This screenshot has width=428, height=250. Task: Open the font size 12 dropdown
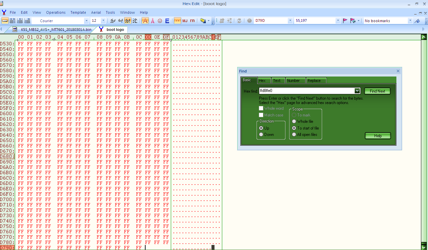click(103, 20)
